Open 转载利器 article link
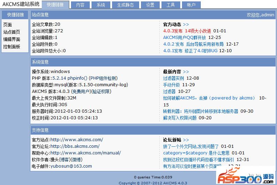This screenshot has height=185, width=277. [x=200, y=111]
